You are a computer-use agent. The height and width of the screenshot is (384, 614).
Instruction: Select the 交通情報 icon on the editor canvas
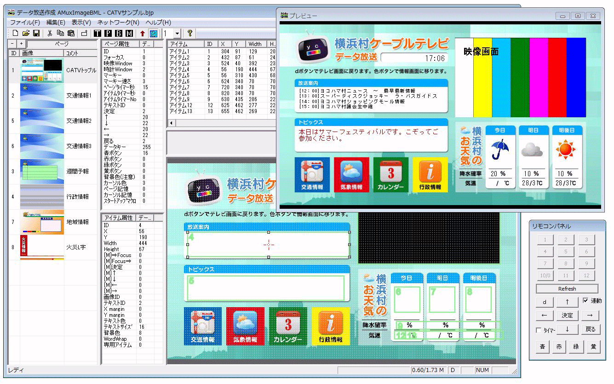[x=203, y=327]
